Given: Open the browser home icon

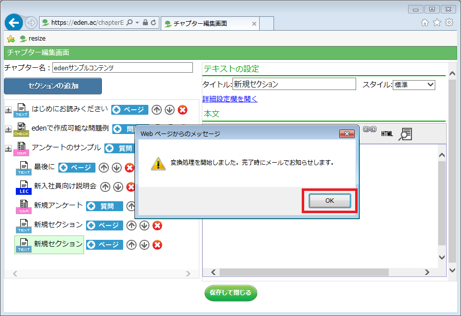Looking at the screenshot, I should pos(425,23).
